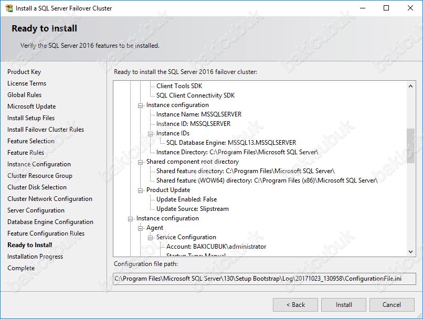Screen dimensions: 423x319
Task: Open the Feature Selection step
Action: pyautogui.click(x=31, y=141)
